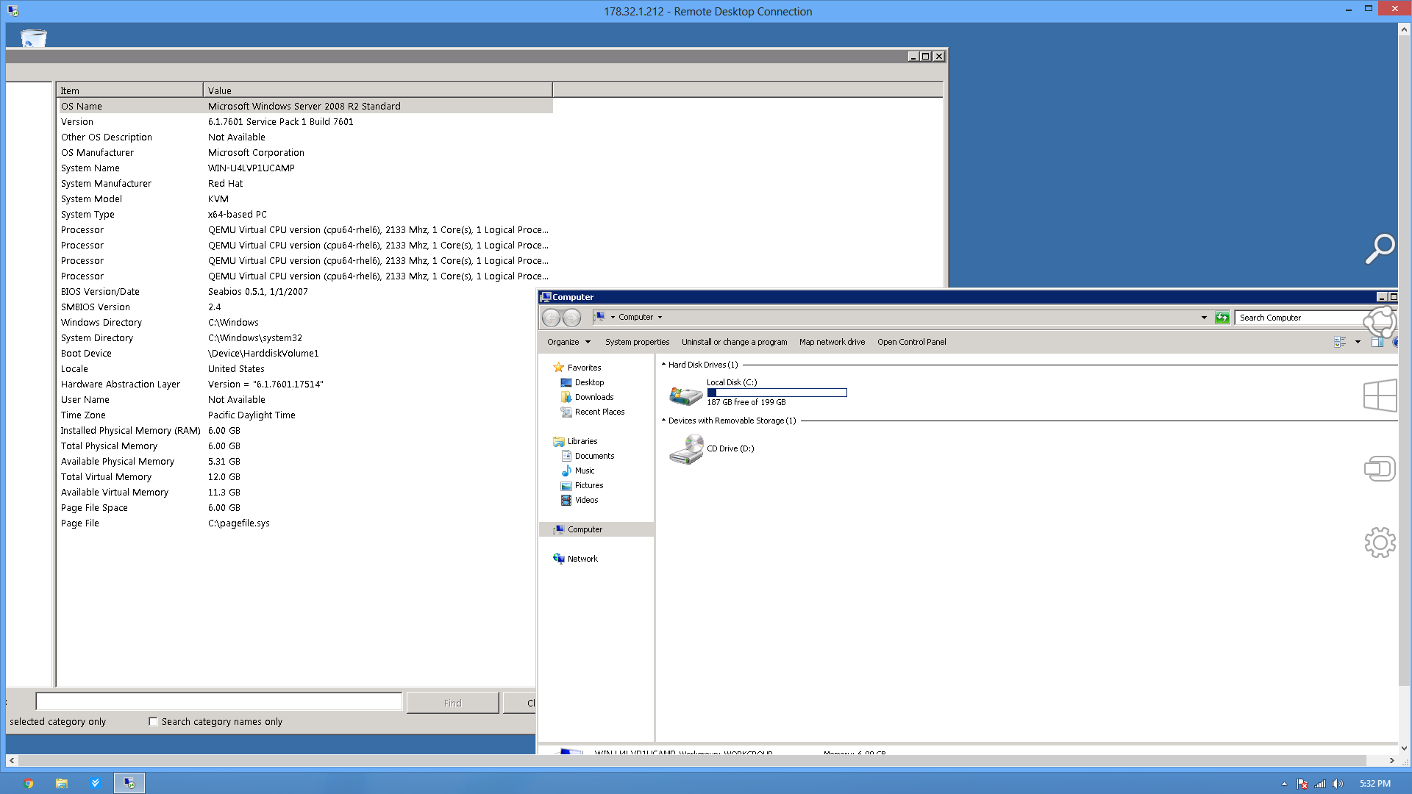
Task: Select the OS Name row
Action: [306, 106]
